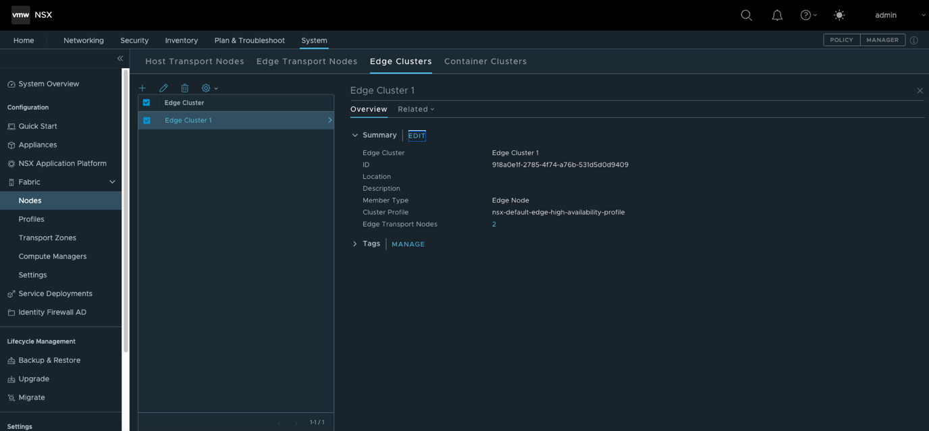Screen dimensions: 929x431
Task: Collapse the Fabric menu group
Action: click(x=112, y=182)
